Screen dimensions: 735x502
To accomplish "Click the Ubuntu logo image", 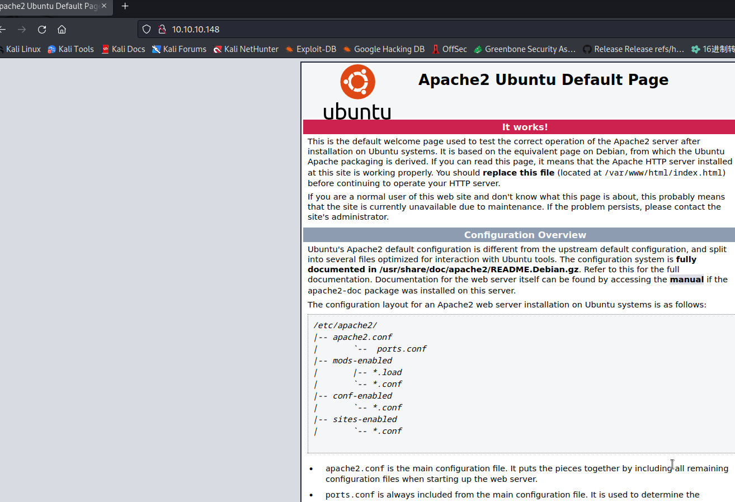I will coord(357,92).
